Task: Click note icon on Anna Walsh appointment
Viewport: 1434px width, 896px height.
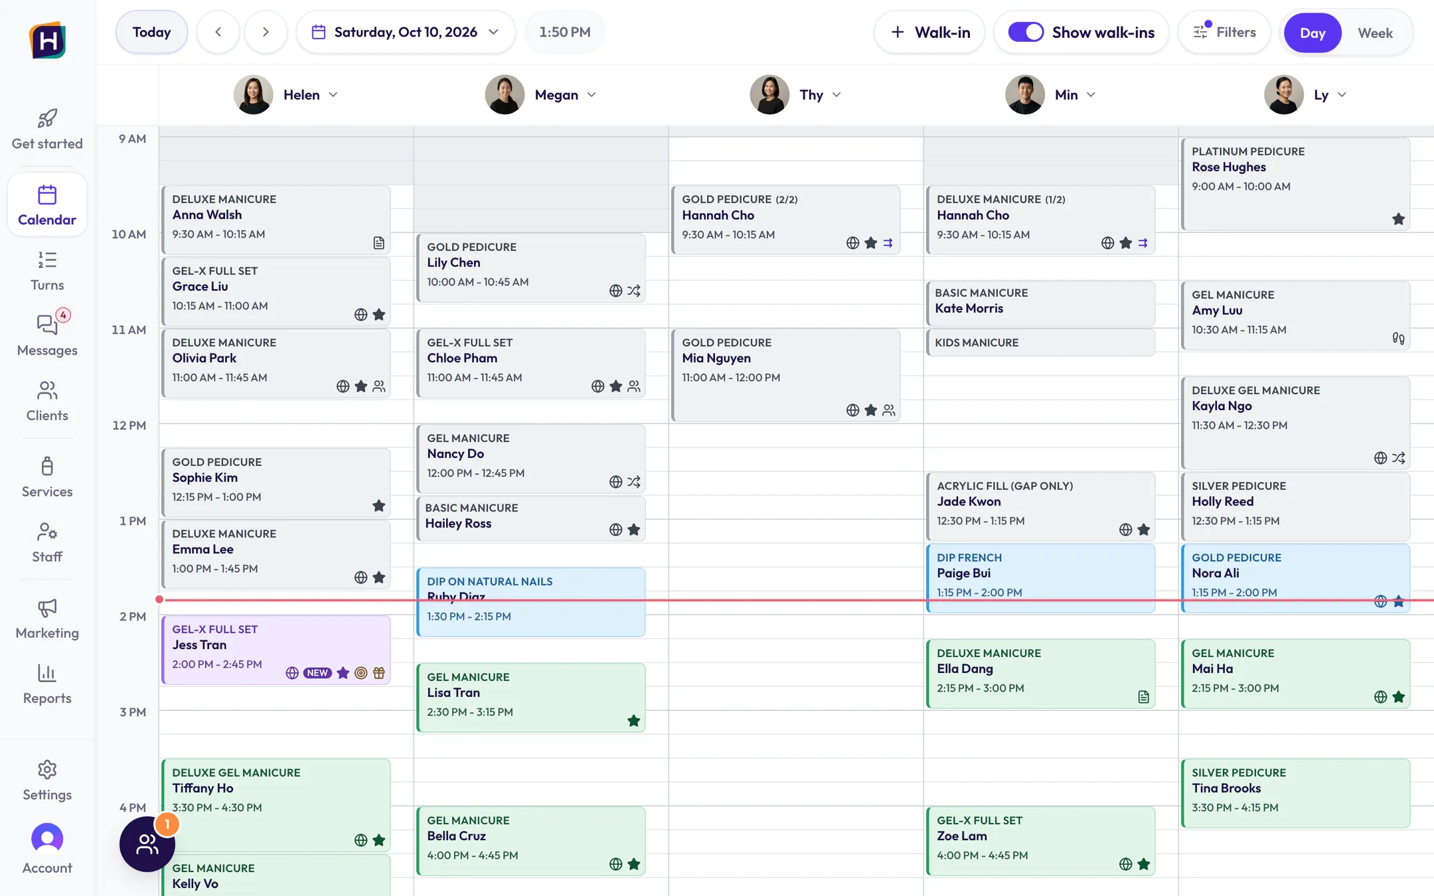Action: coord(378,243)
